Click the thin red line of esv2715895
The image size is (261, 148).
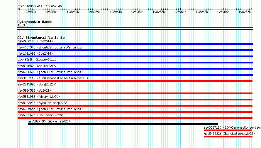click(x=134, y=87)
